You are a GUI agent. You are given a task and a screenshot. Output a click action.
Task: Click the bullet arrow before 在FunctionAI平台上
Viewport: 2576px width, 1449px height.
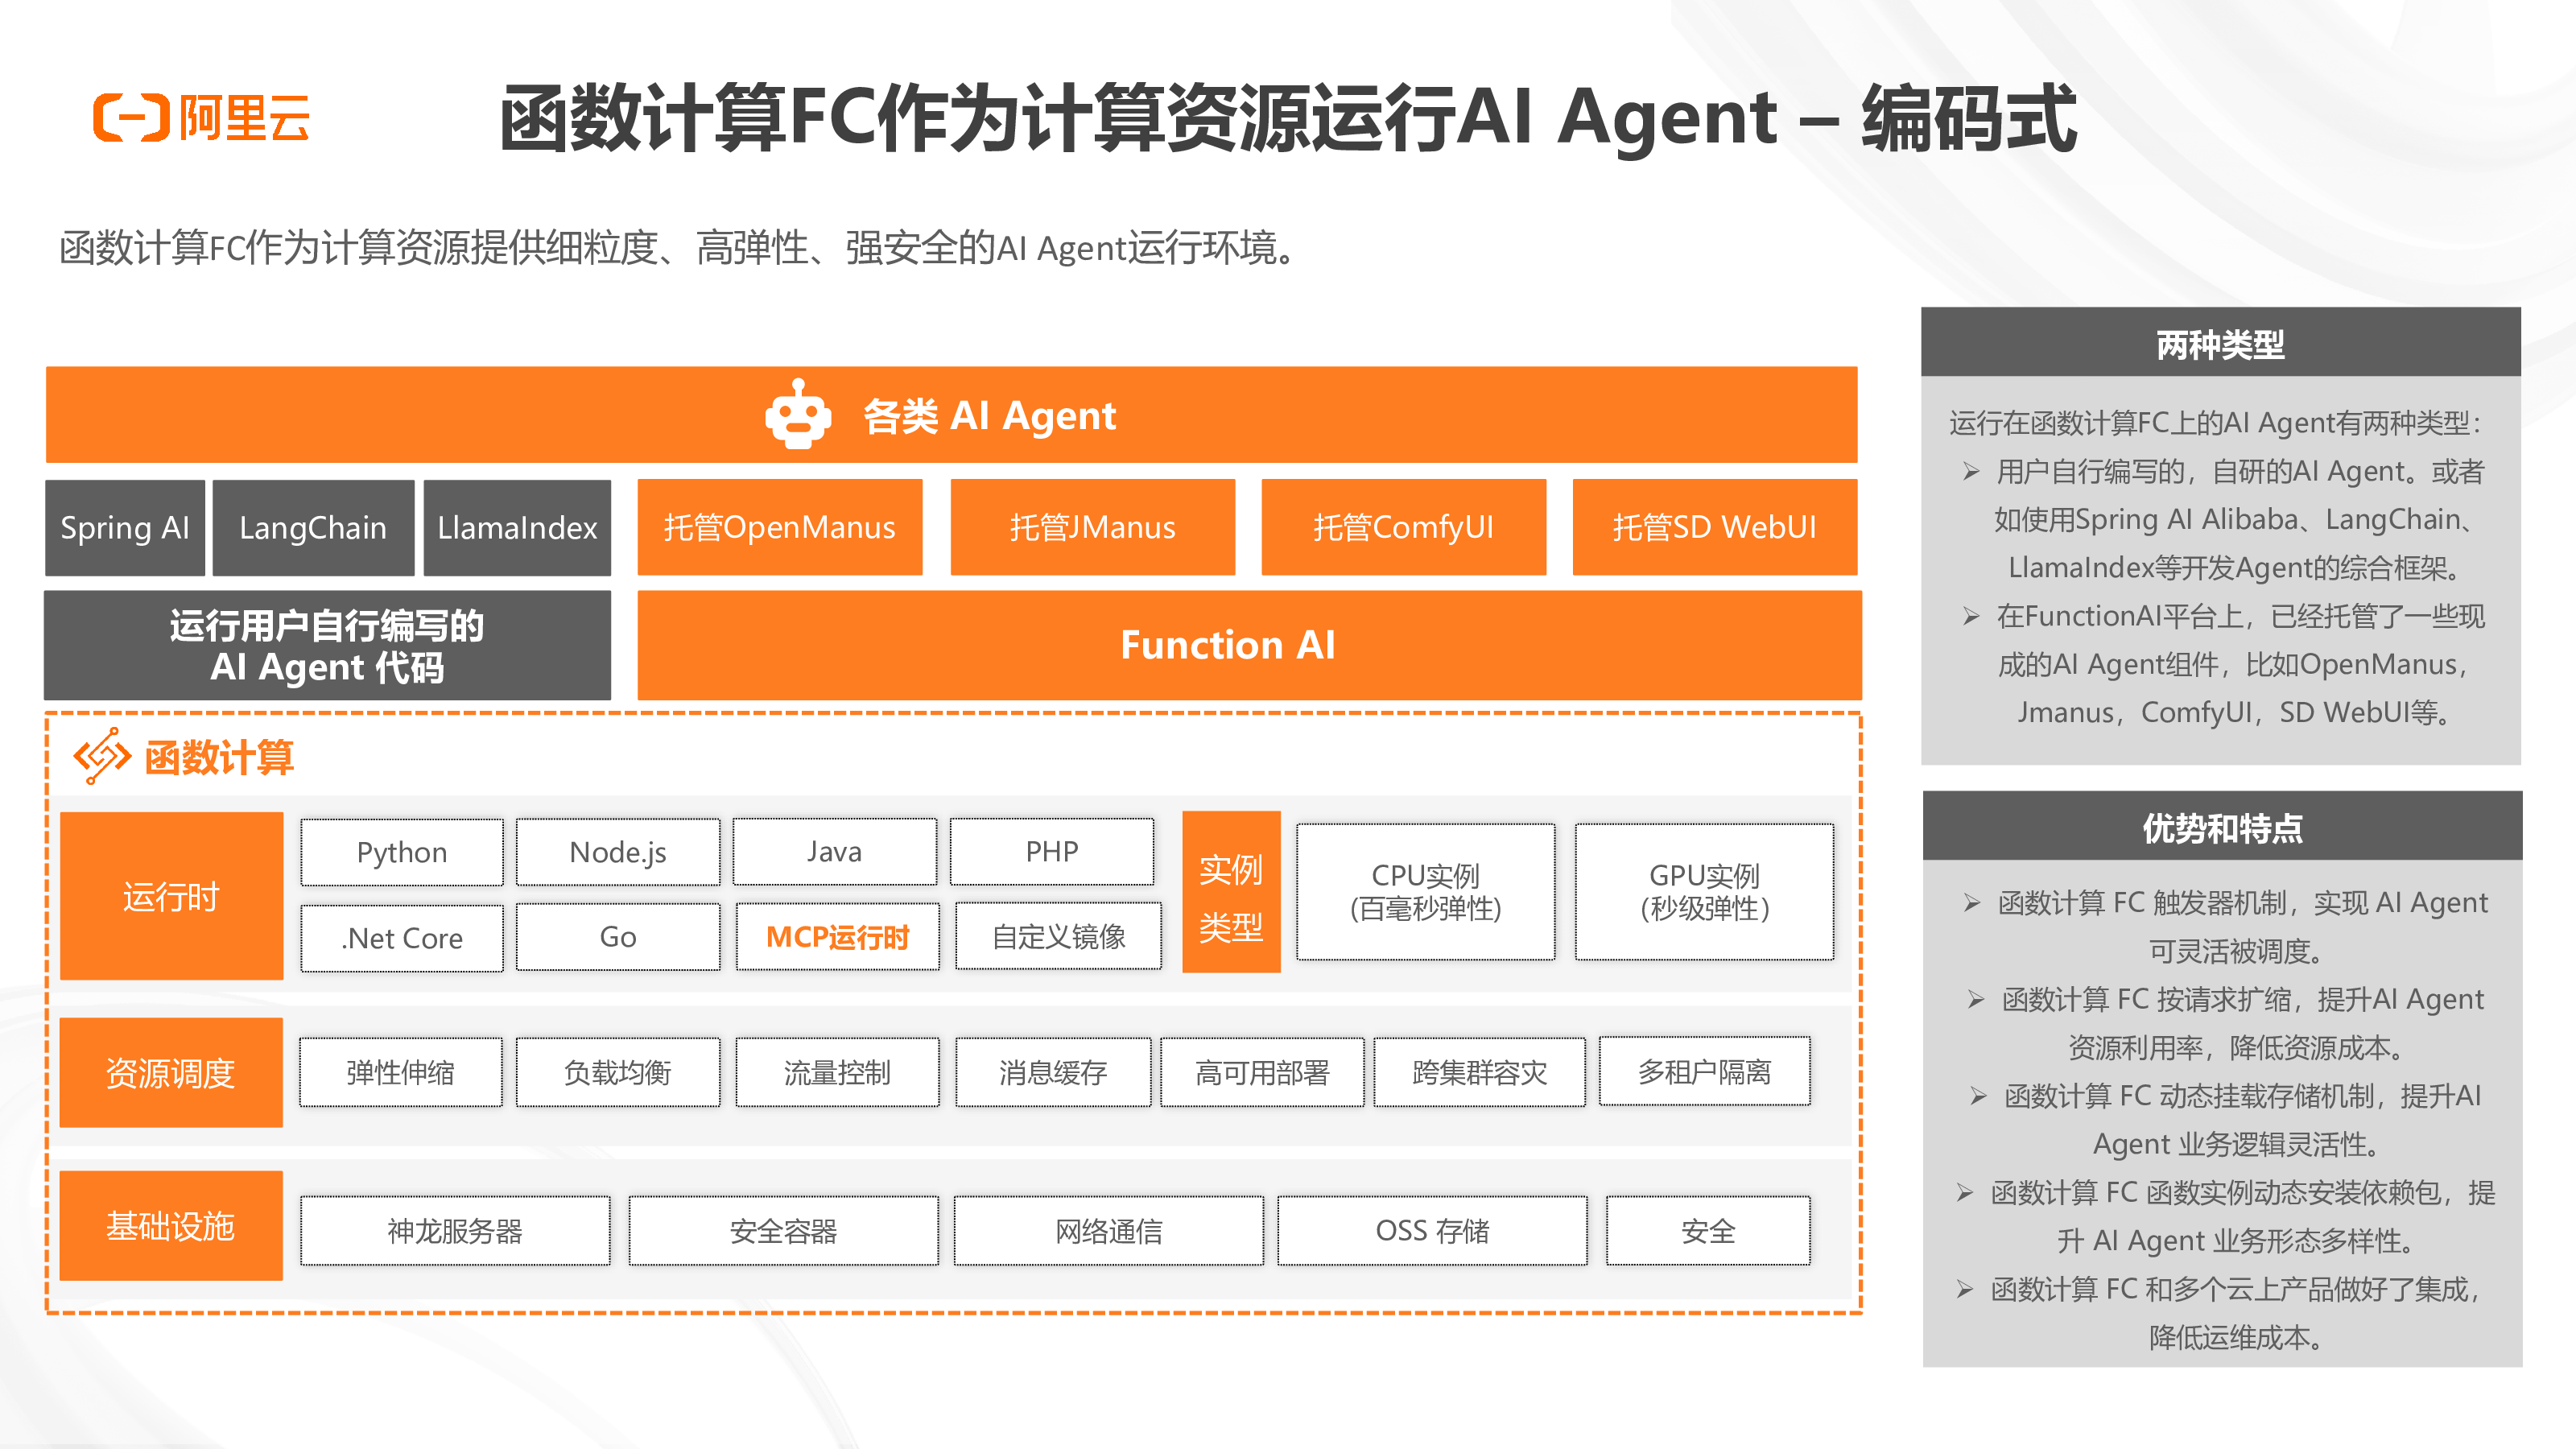point(1970,616)
